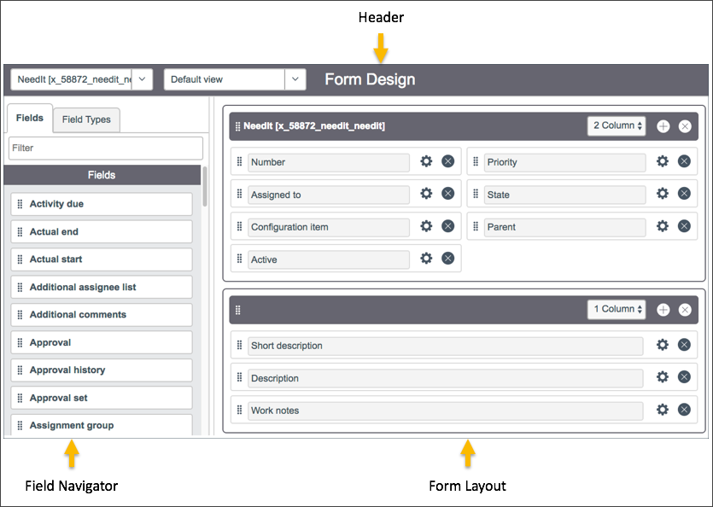The image size is (713, 507).
Task: Open settings gear for the Description field
Action: coord(661,376)
